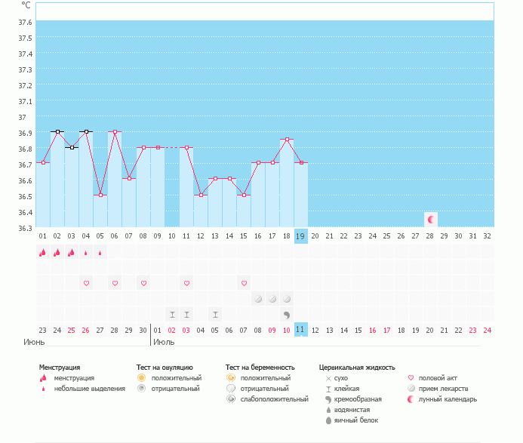Click the positive ovulation test legend icon

(140, 377)
